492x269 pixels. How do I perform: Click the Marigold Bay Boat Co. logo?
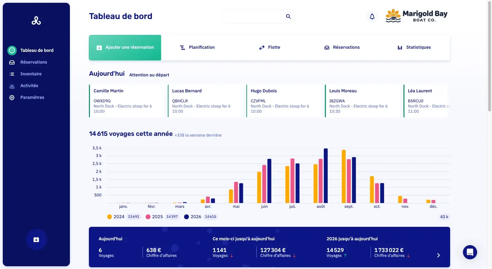(x=417, y=16)
